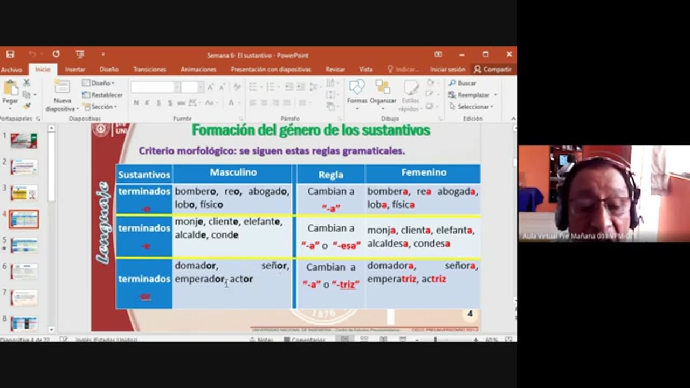Image resolution: width=690 pixels, height=388 pixels.
Task: Click the font color A button
Action: click(x=231, y=103)
